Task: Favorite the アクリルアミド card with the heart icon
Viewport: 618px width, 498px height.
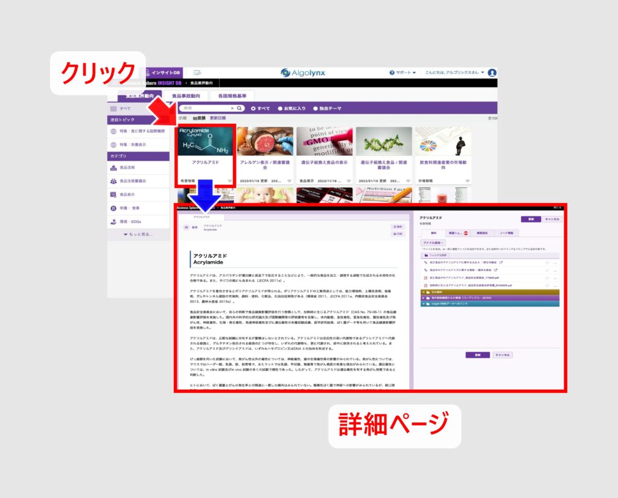Action: (229, 181)
